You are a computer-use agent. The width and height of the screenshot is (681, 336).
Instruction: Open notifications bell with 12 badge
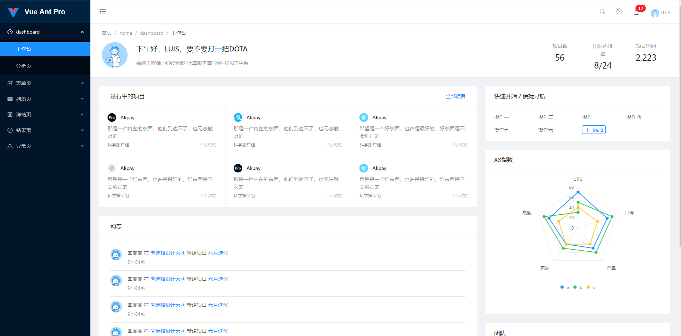(x=636, y=13)
